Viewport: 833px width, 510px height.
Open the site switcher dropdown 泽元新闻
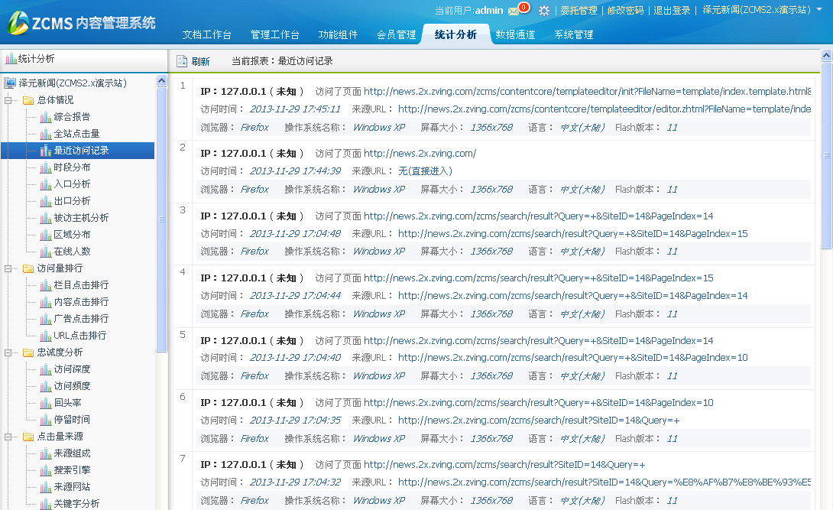[762, 10]
